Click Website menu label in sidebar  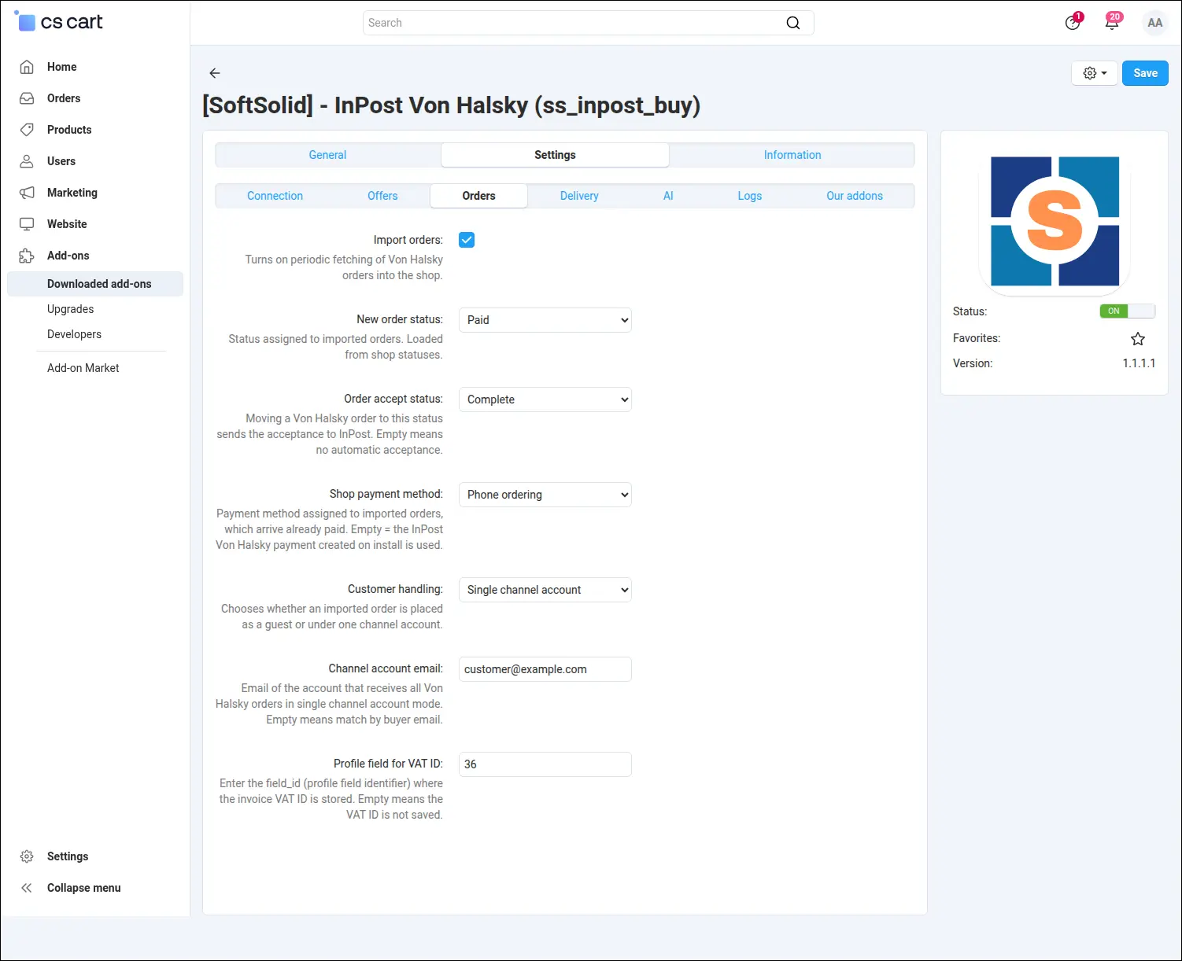67,224
